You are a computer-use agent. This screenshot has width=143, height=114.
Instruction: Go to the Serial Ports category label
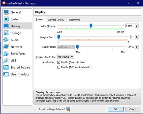[x=18, y=54]
